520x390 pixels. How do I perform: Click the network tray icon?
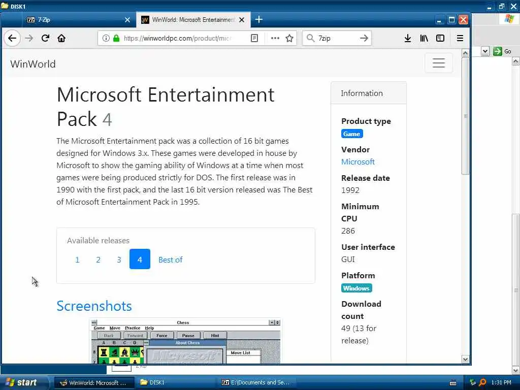click(473, 382)
